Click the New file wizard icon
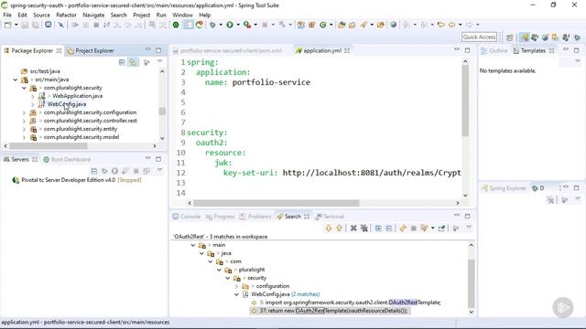The height and width of the screenshot is (329, 586). tap(8, 25)
